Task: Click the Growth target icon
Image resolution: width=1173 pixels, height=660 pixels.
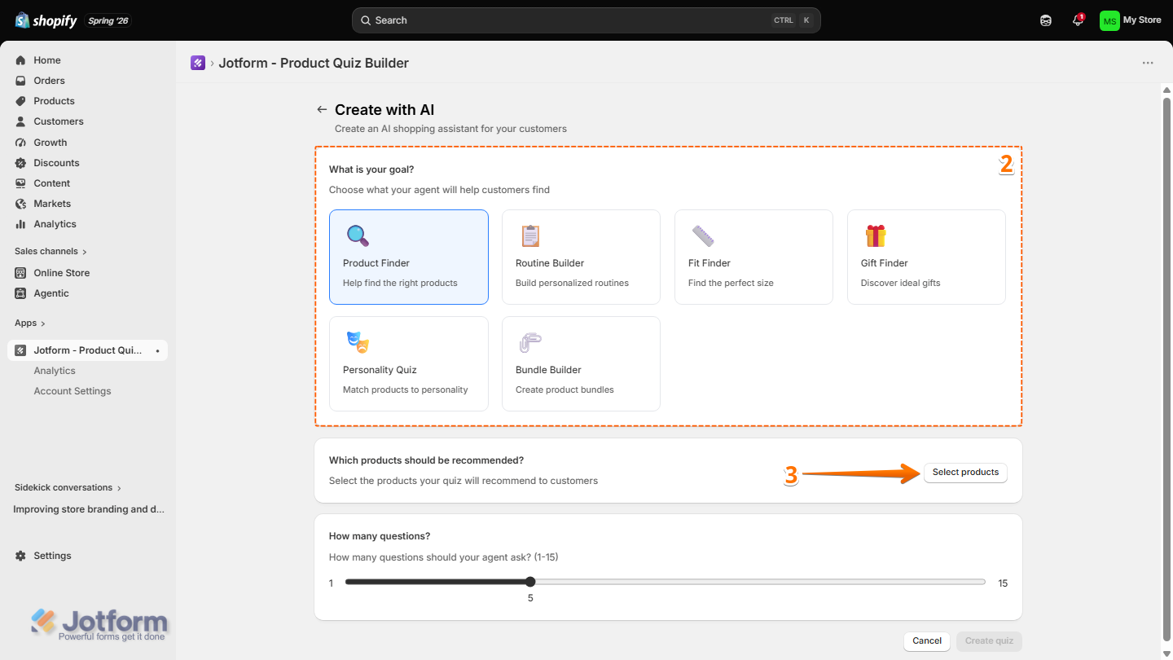Action: (21, 143)
